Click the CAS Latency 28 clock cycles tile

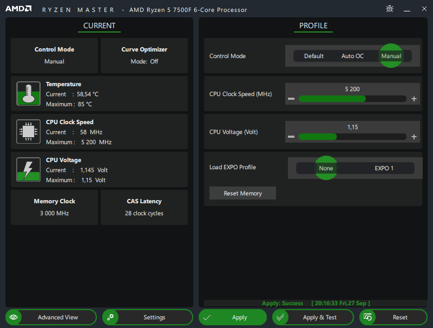pyautogui.click(x=144, y=207)
